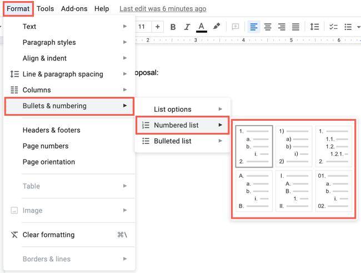The width and height of the screenshot is (361, 273).
Task: Select the highlight color pen icon
Action: pos(217,27)
